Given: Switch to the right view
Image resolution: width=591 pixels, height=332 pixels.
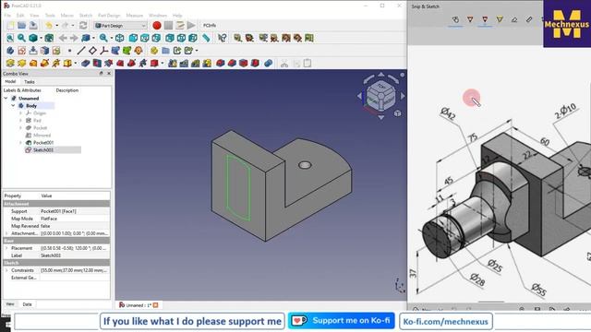Looking at the screenshot, I should click(x=156, y=38).
